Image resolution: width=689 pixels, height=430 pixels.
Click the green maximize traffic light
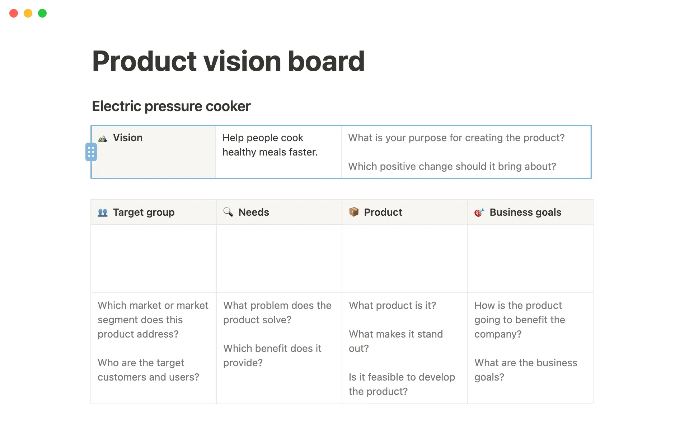pos(42,13)
